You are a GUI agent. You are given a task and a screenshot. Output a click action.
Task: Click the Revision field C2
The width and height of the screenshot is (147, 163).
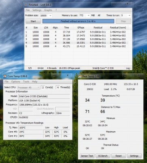(26, 113)
